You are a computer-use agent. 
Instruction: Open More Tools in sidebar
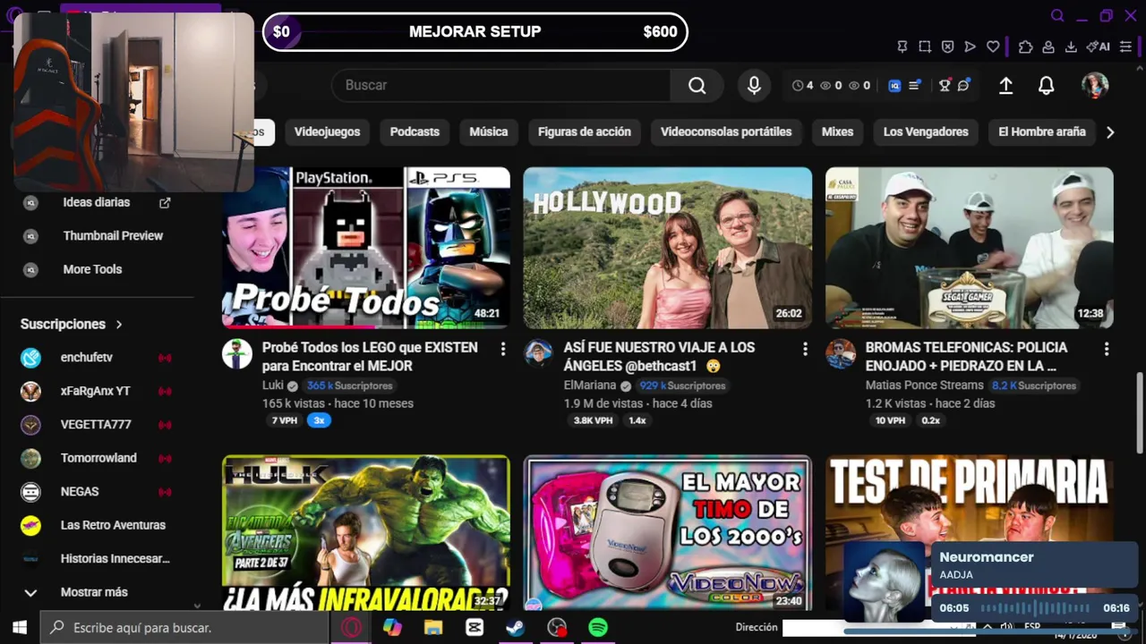click(x=92, y=269)
